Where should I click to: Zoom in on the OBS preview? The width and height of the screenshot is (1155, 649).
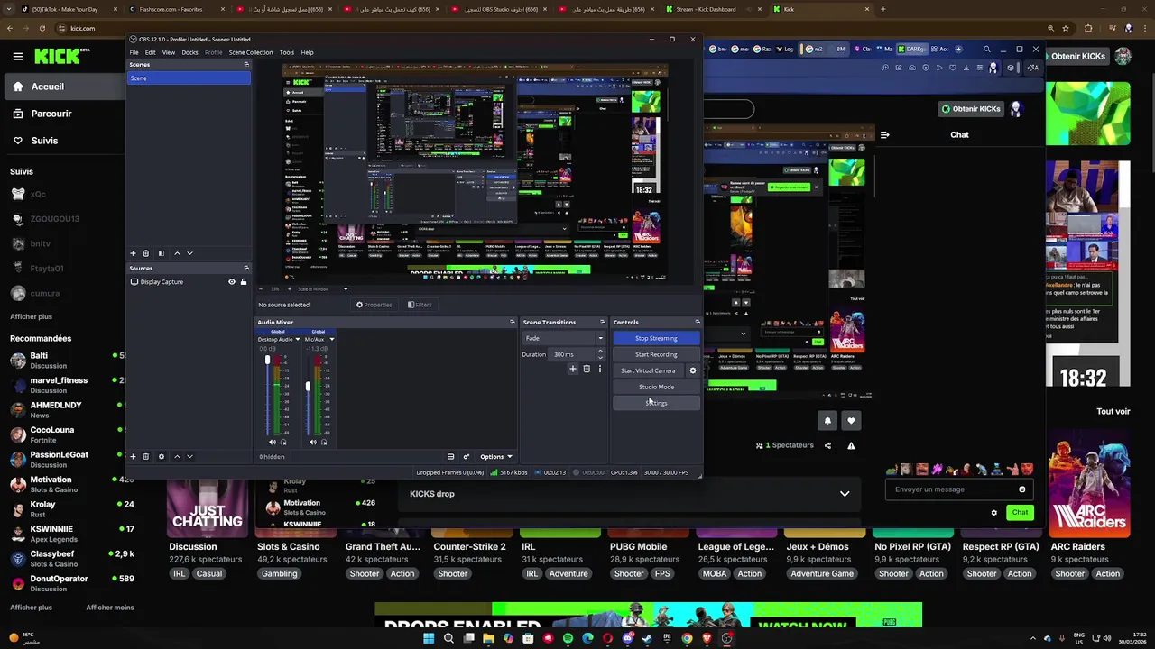pos(289,288)
